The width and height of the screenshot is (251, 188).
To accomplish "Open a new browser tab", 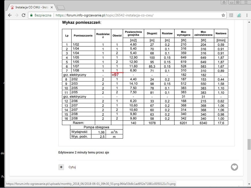I will point(61,8).
